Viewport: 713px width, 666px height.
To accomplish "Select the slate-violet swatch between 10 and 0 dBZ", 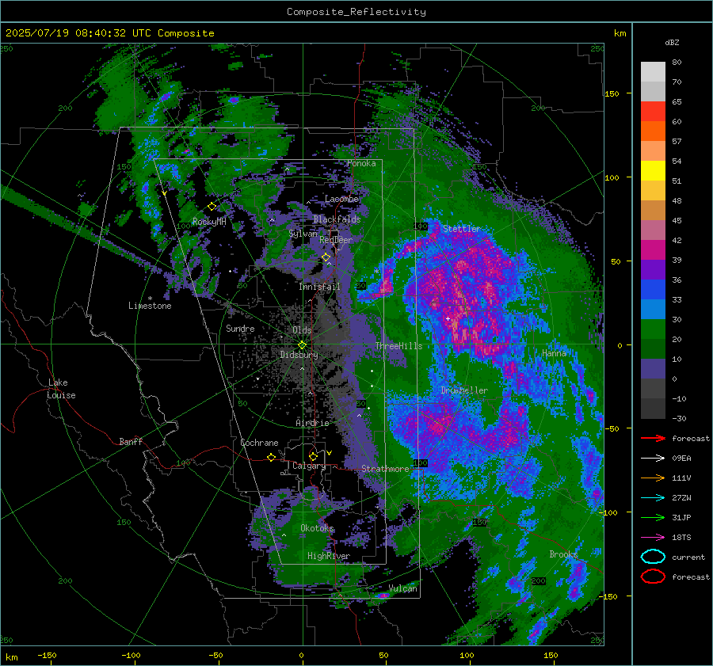I will point(653,369).
